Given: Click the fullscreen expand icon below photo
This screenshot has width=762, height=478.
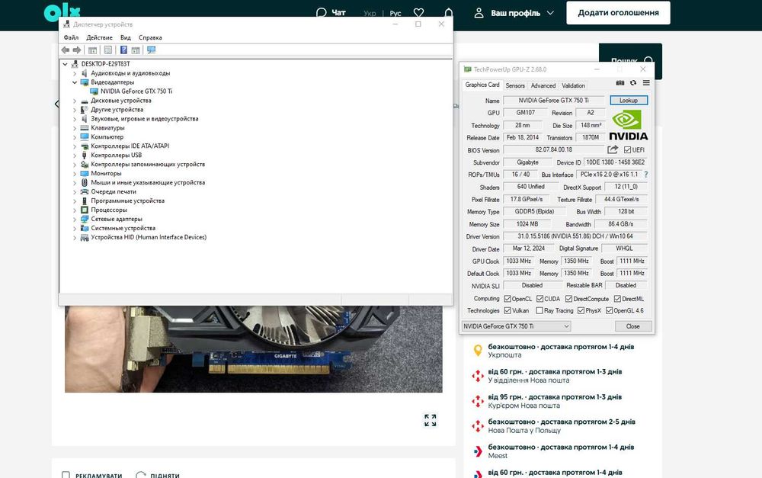Looking at the screenshot, I should point(430,420).
